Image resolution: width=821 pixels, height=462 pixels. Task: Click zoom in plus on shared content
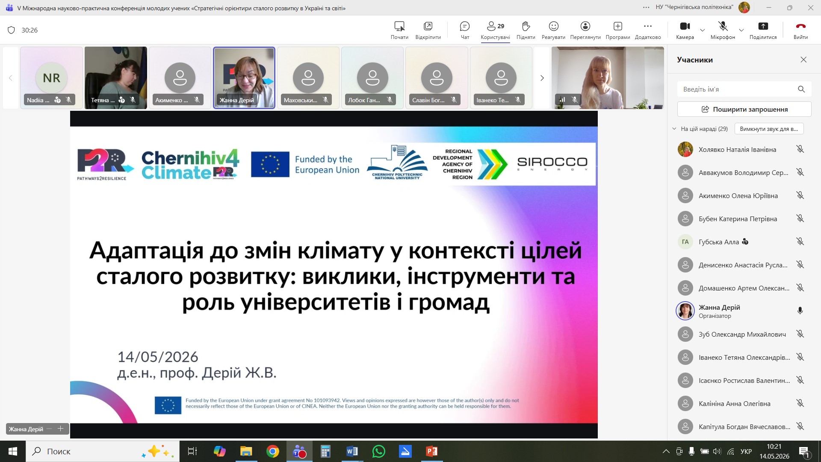coord(61,429)
